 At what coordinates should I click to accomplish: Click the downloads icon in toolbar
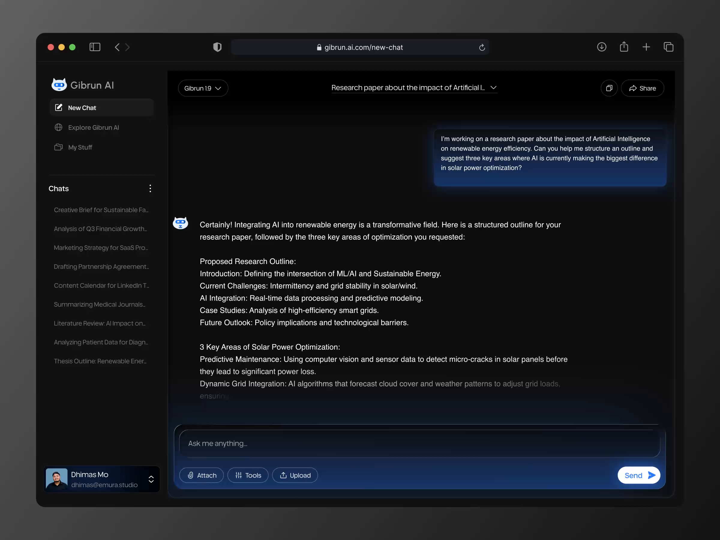click(601, 47)
